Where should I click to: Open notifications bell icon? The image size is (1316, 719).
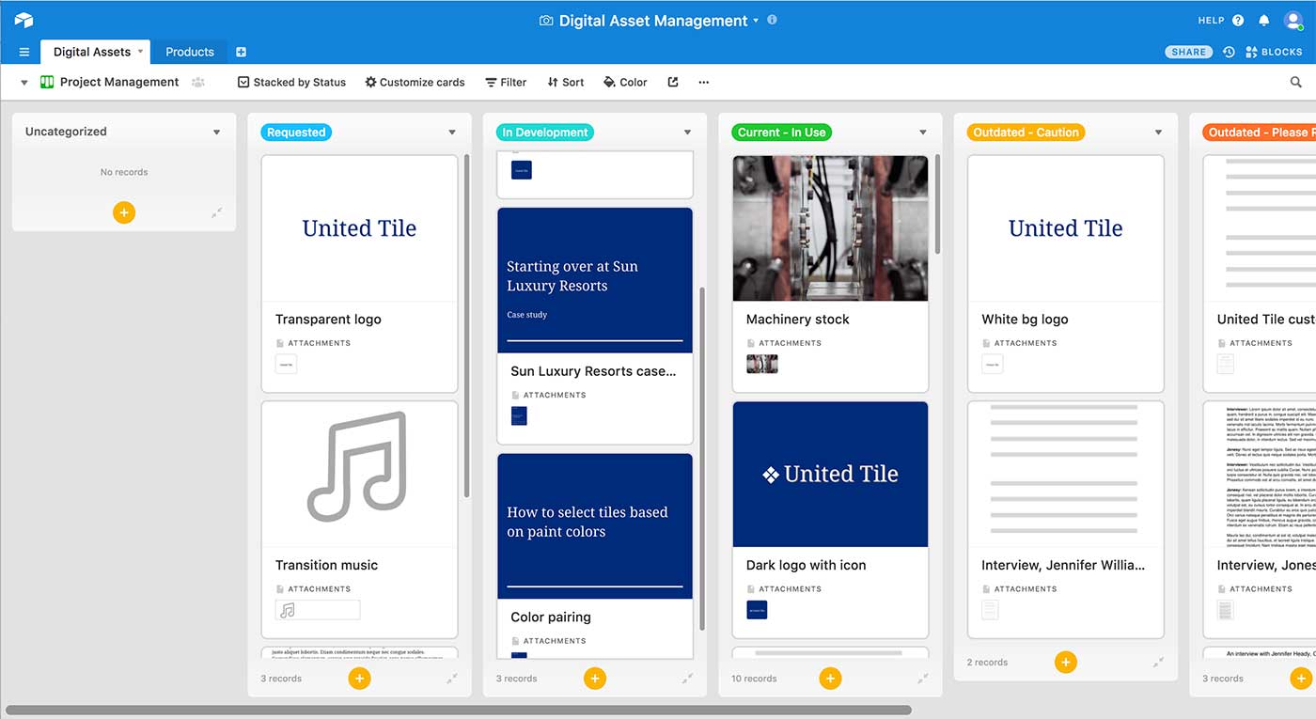[x=1264, y=21]
